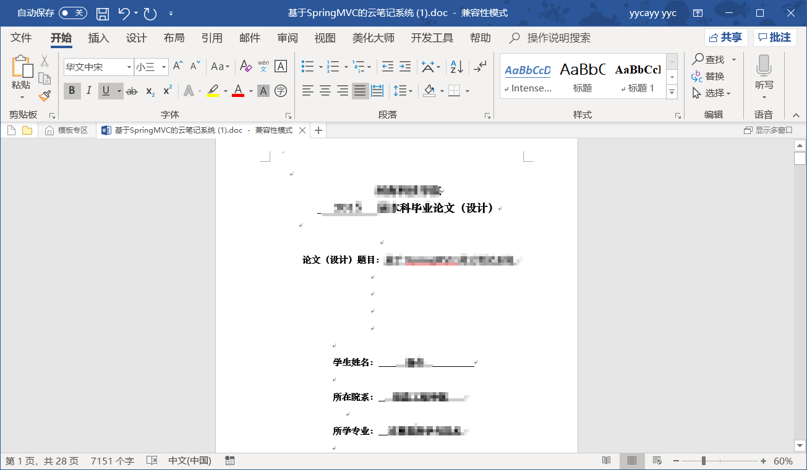Apply subscript formatting
The image size is (807, 470).
150,91
